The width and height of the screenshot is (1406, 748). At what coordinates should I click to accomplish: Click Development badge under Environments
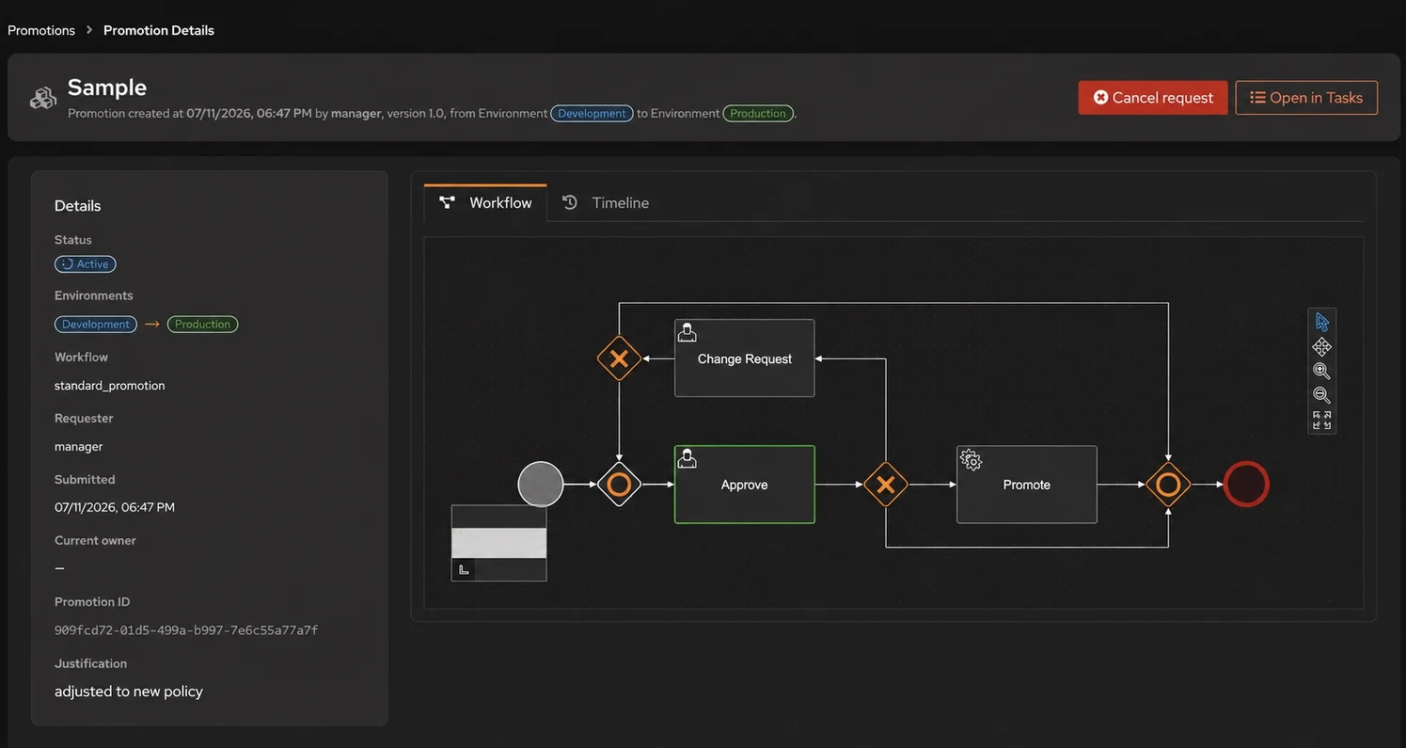[x=96, y=324]
